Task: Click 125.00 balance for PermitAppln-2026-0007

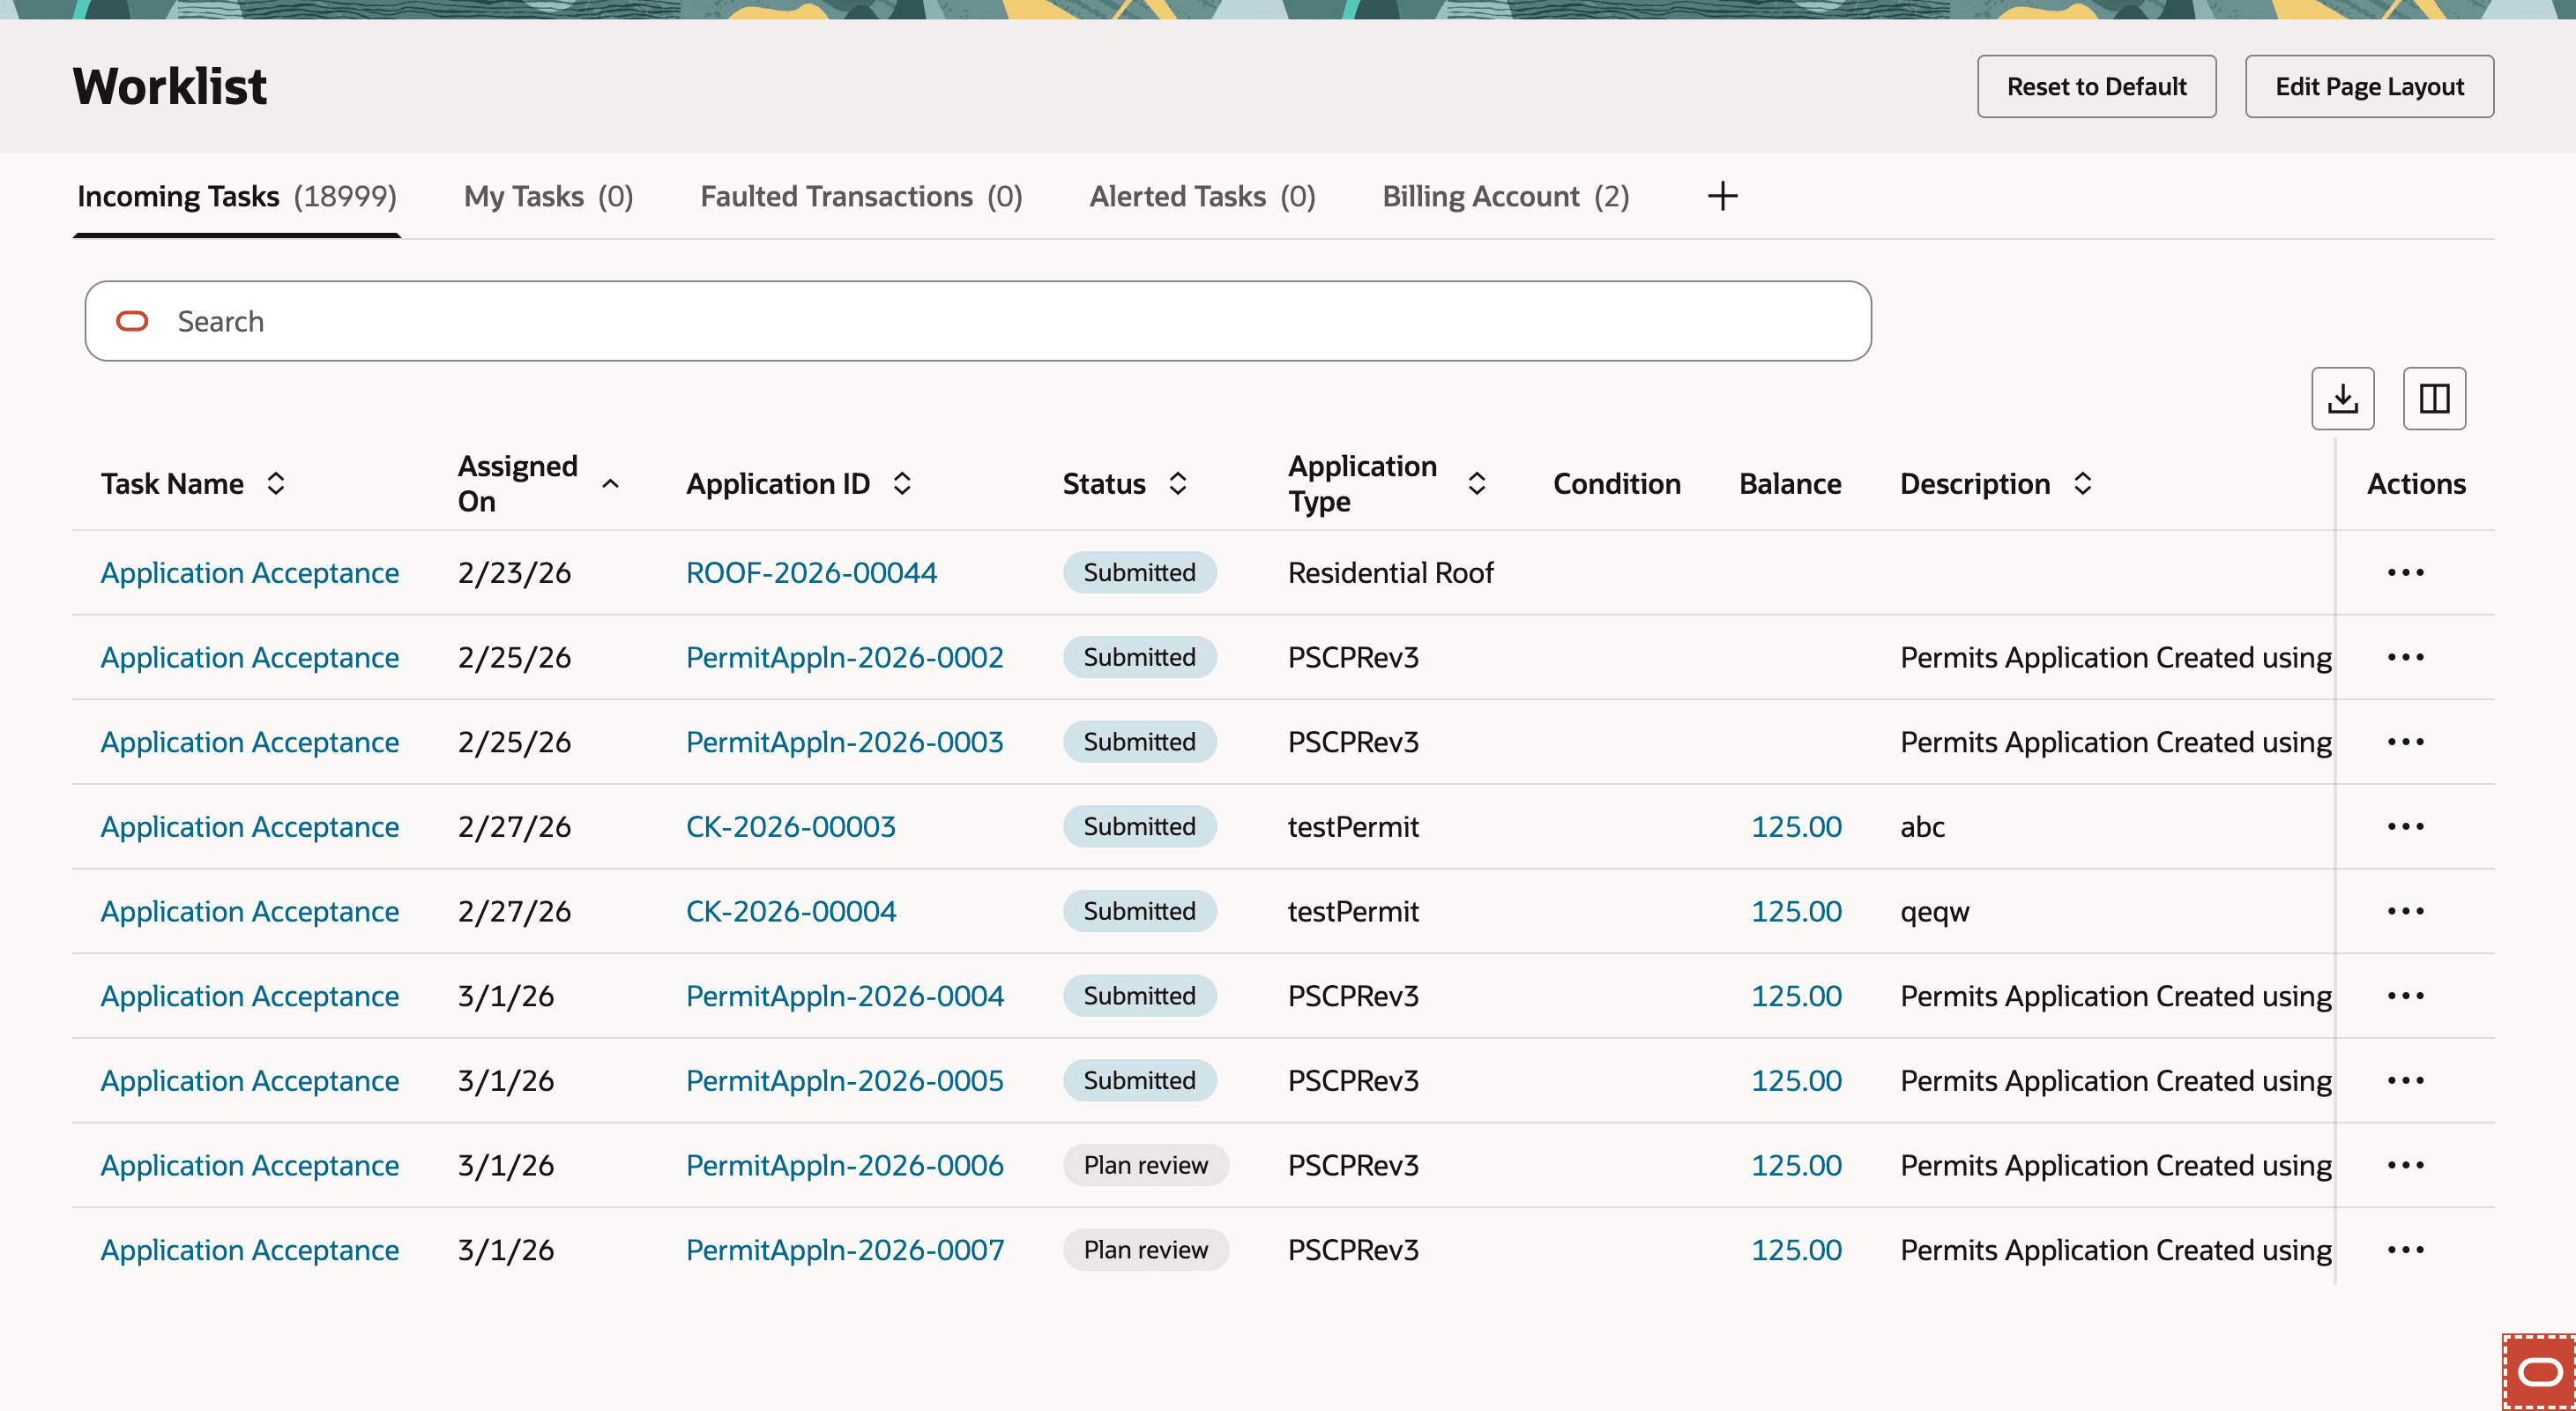Action: pyautogui.click(x=1796, y=1250)
